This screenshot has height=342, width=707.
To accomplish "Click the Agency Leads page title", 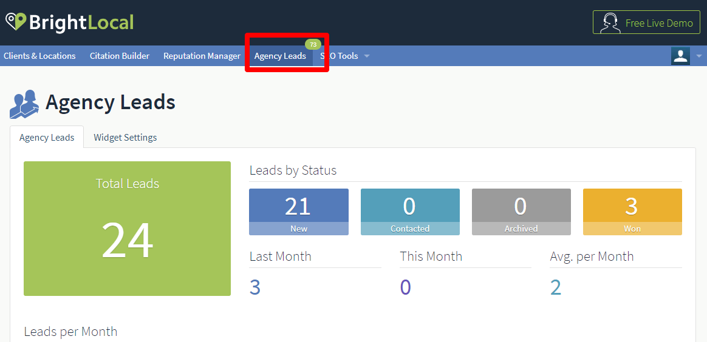I will (x=111, y=102).
